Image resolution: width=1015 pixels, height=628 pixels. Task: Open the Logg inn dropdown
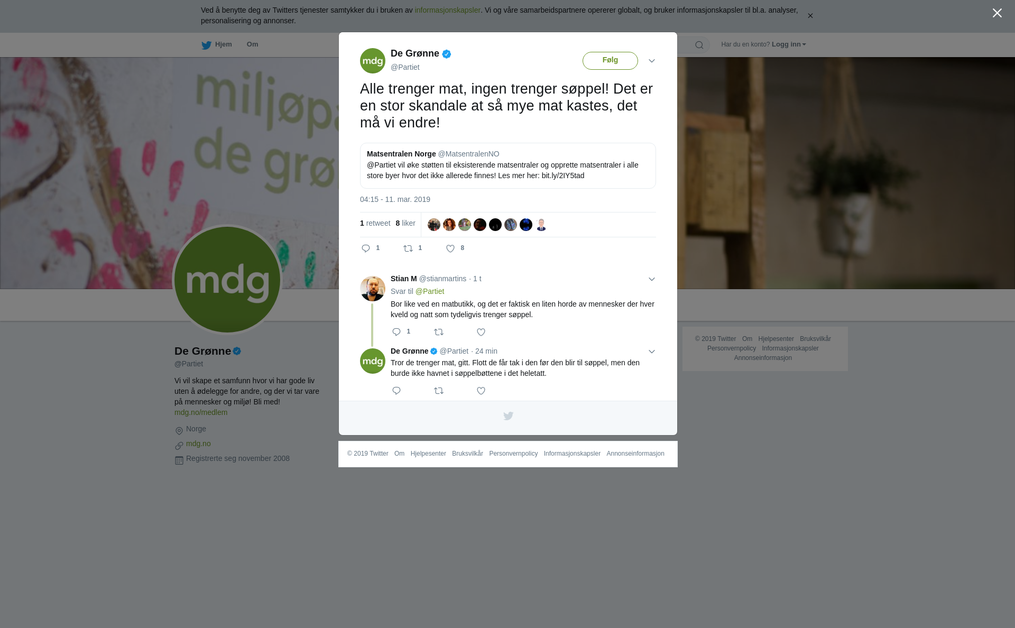(x=789, y=44)
